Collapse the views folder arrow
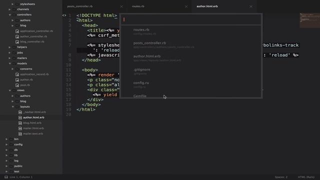This screenshot has width=320, height=180. (9, 90)
